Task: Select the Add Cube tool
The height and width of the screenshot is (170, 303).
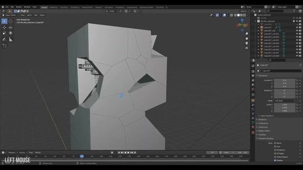Action: click(x=4, y=46)
